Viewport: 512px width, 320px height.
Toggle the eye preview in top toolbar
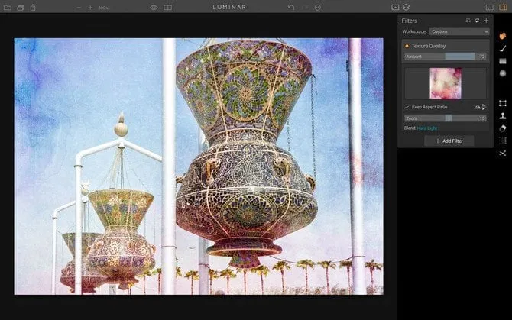click(x=154, y=7)
